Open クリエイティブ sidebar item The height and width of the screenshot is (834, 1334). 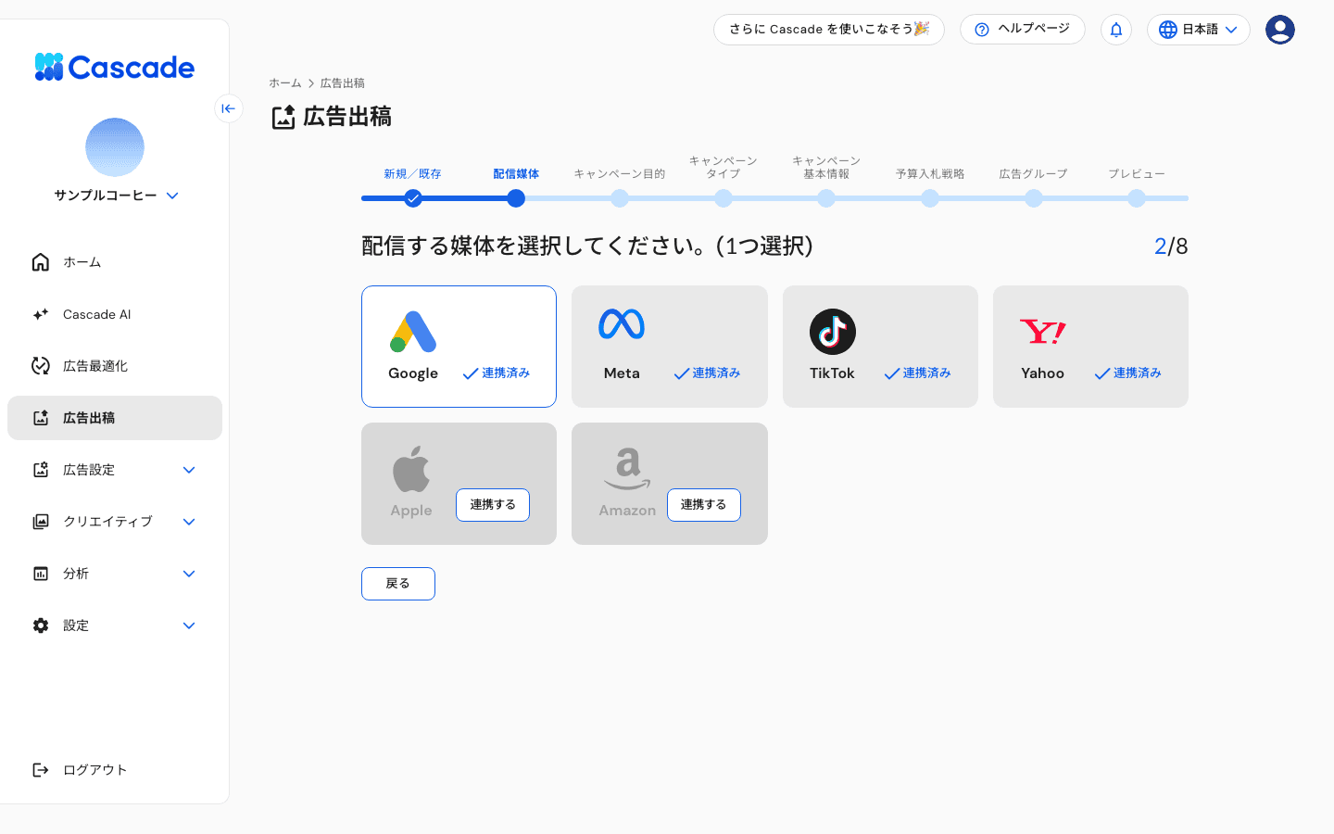click(115, 522)
